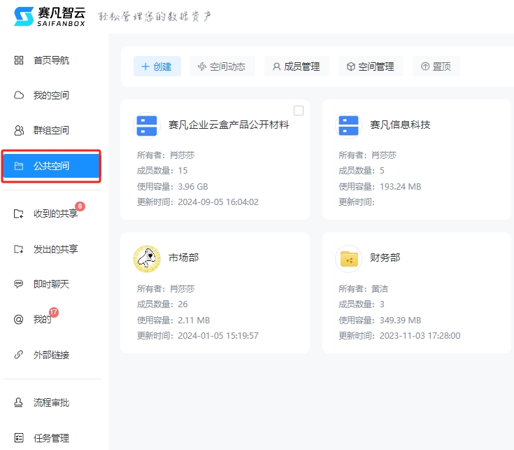Viewport: 514px width, 450px height.
Task: Click the cube icon in 空间管理
Action: (351, 66)
